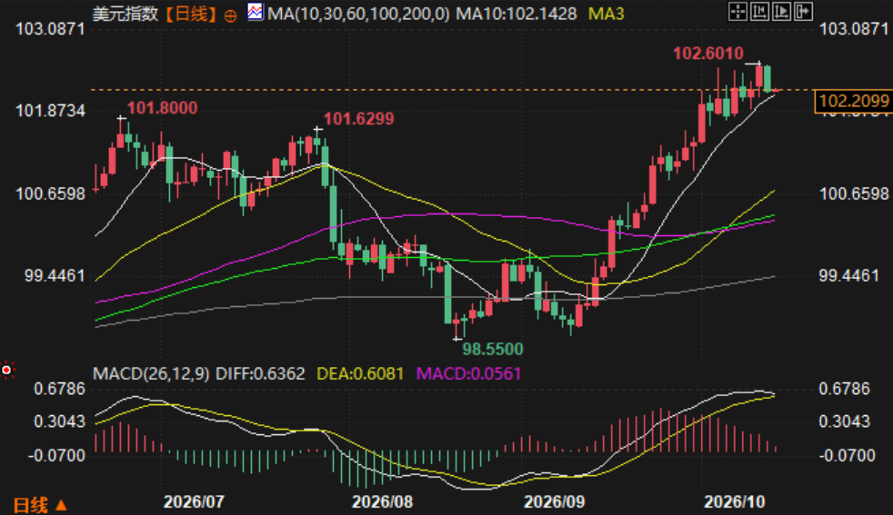Open the MA indicator chart icon

pos(256,12)
